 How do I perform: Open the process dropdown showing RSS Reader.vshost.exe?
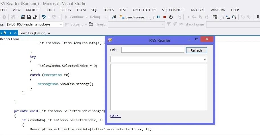tap(34, 24)
